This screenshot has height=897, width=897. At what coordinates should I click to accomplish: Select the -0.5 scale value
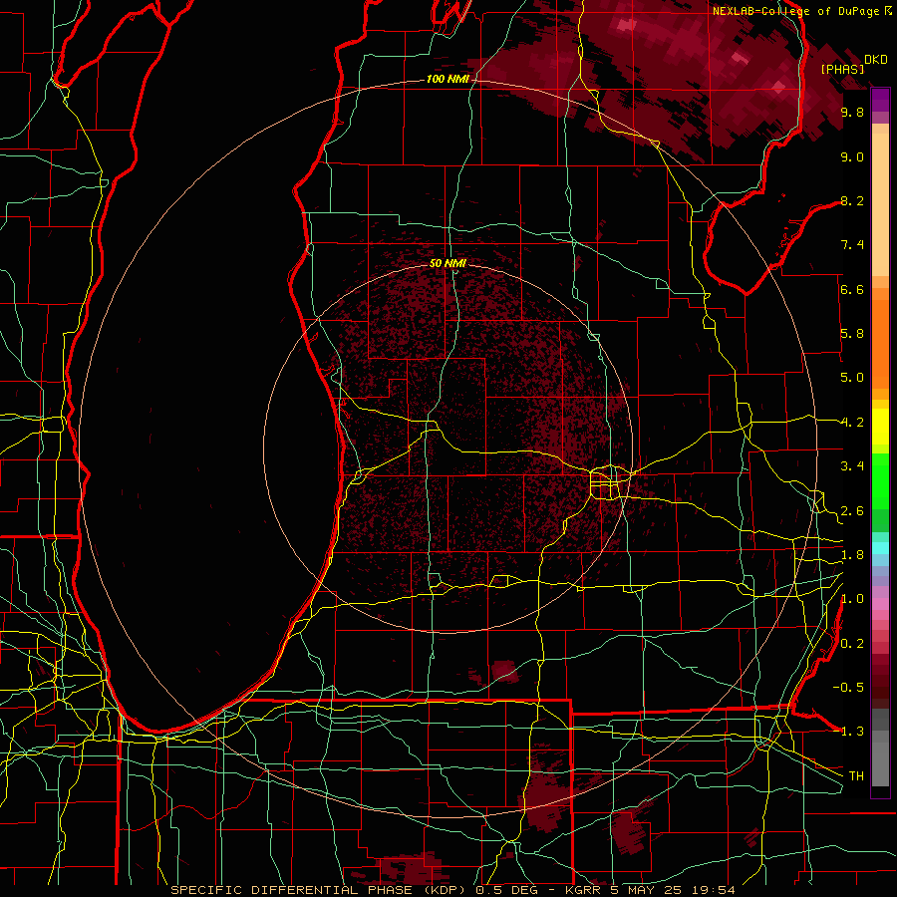click(x=848, y=688)
